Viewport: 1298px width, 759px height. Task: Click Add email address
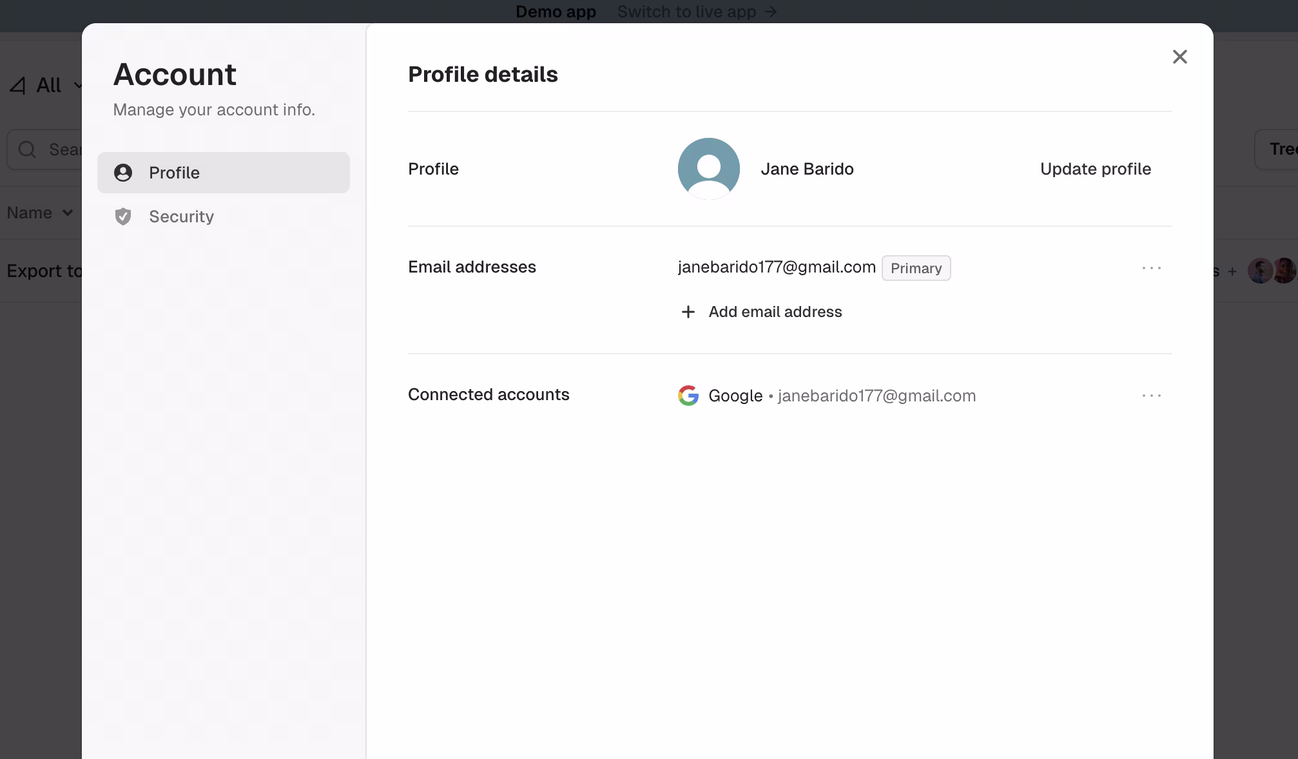tap(775, 312)
